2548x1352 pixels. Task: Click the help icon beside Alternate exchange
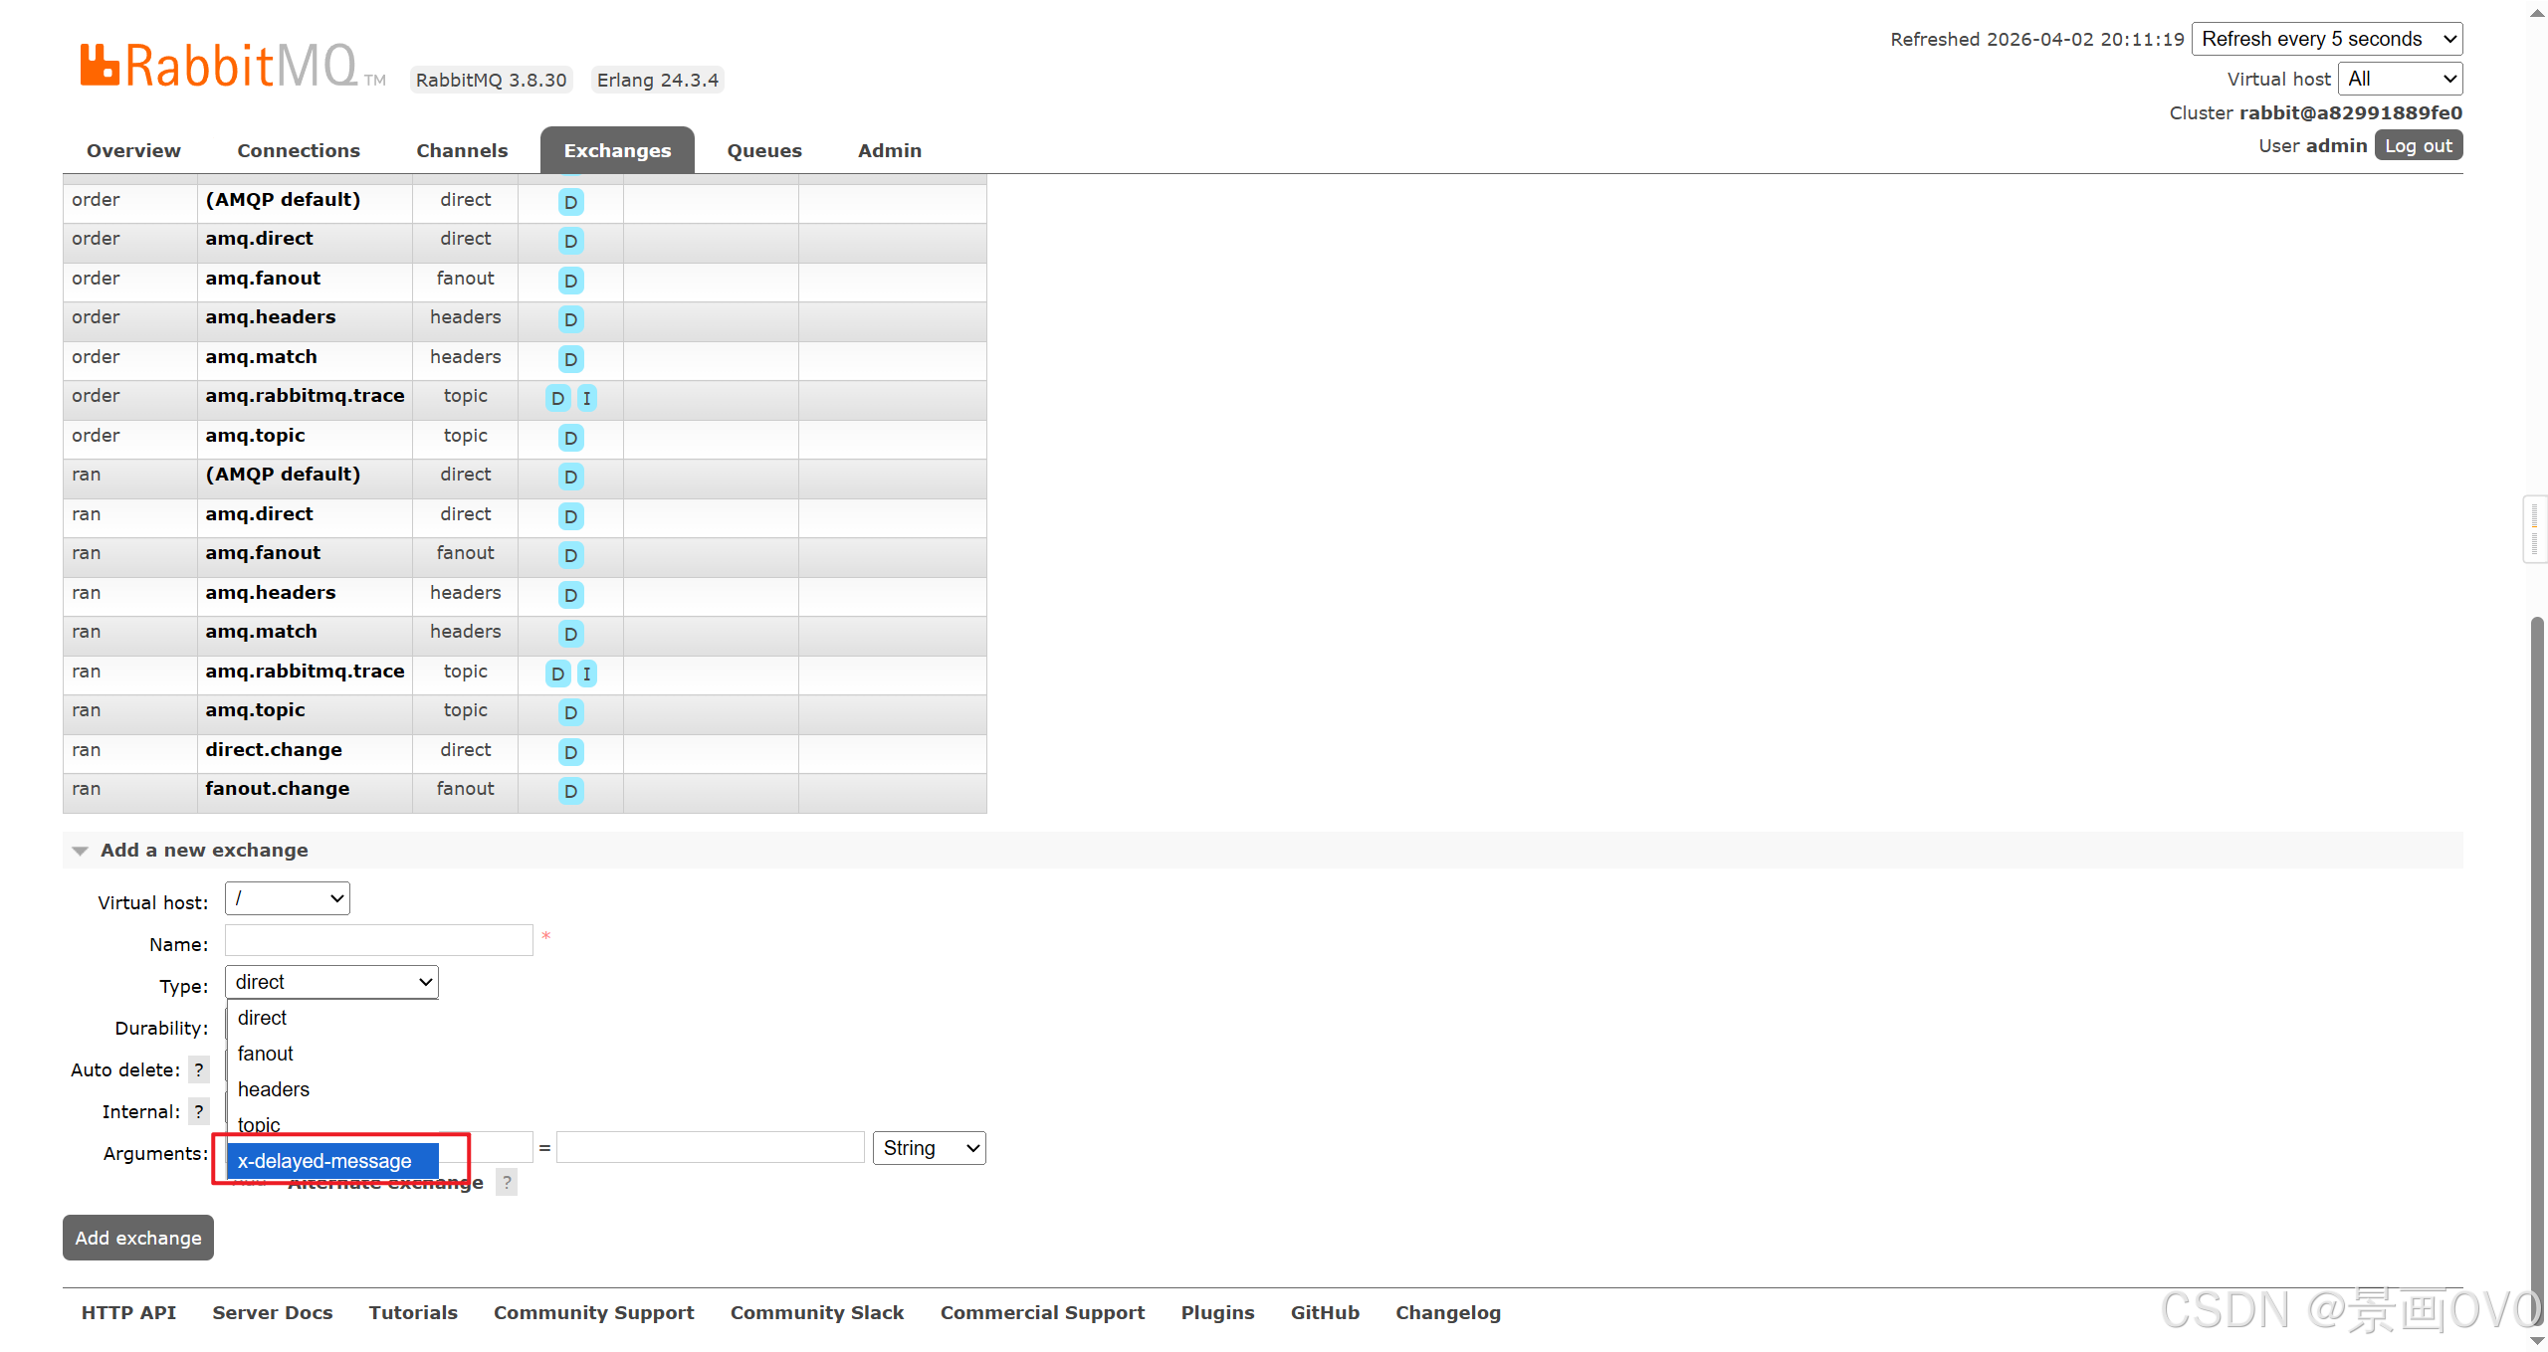pyautogui.click(x=507, y=1182)
